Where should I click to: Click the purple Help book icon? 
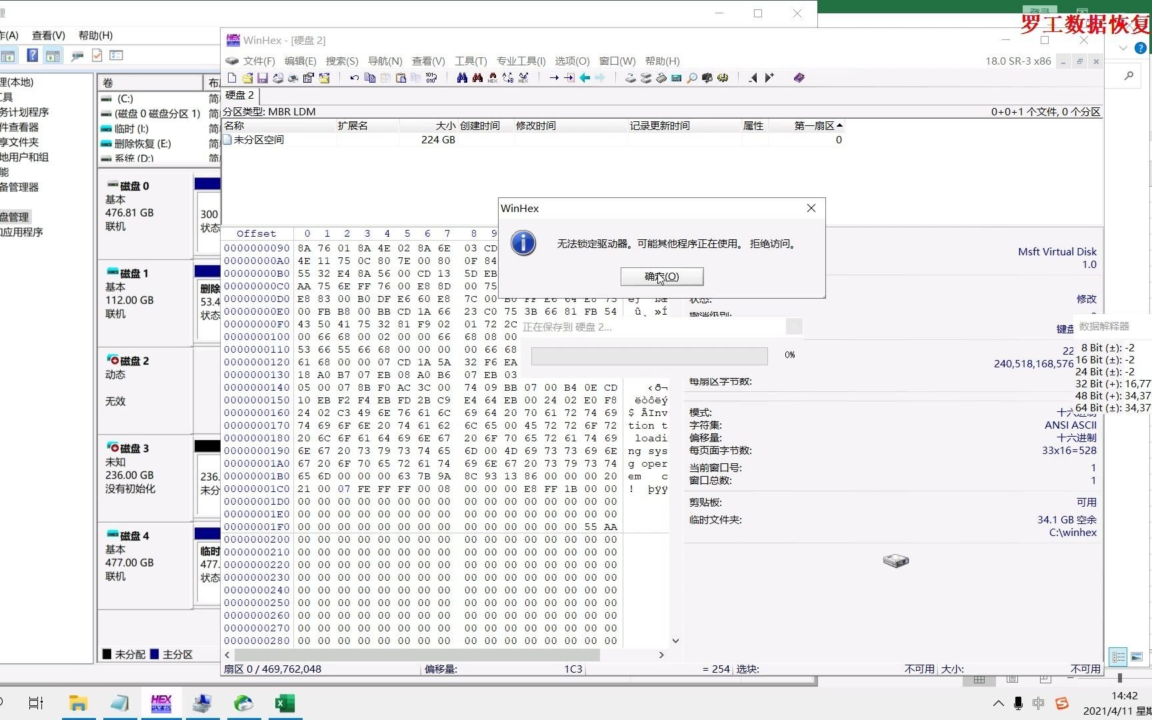799,78
